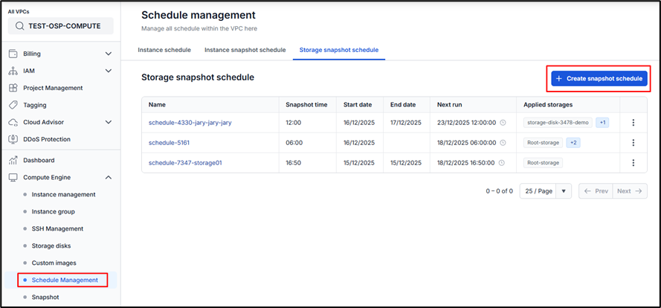
Task: Click the Create snapshot schedule button
Action: coord(599,78)
